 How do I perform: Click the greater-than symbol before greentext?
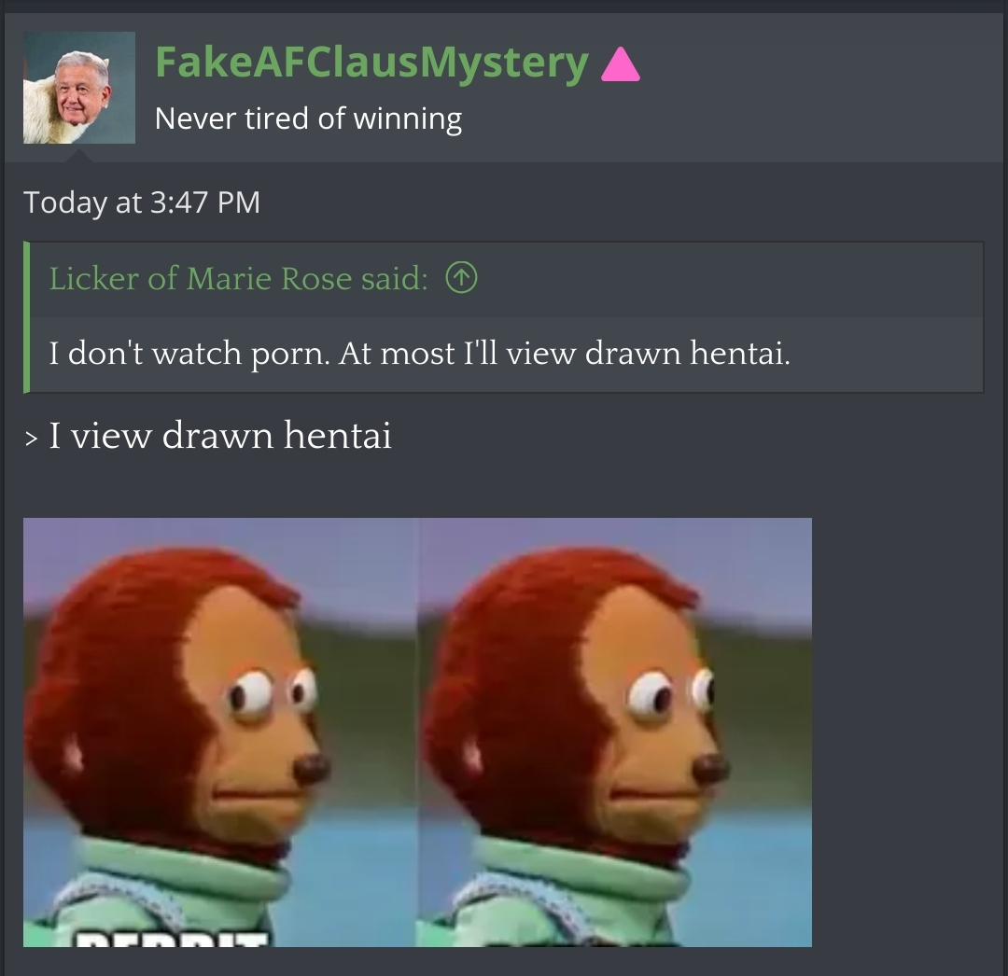(x=31, y=438)
